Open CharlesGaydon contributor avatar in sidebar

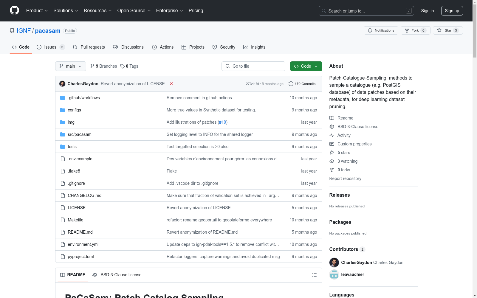334,263
